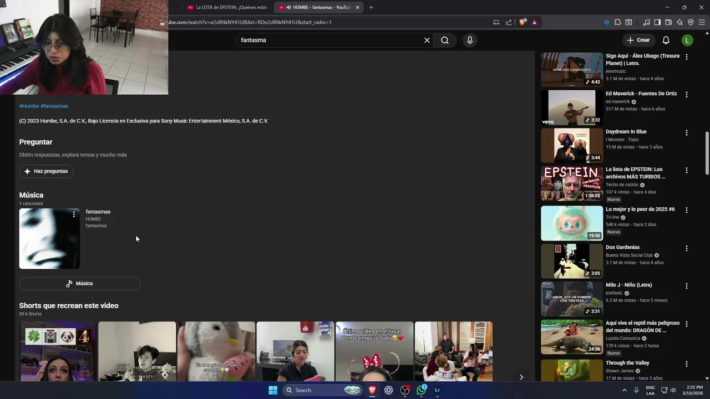Open the Windows Start menu
710x399 pixels.
(273, 390)
